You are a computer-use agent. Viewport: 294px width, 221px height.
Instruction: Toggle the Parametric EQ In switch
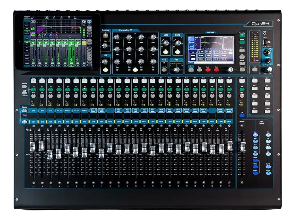click(x=135, y=70)
